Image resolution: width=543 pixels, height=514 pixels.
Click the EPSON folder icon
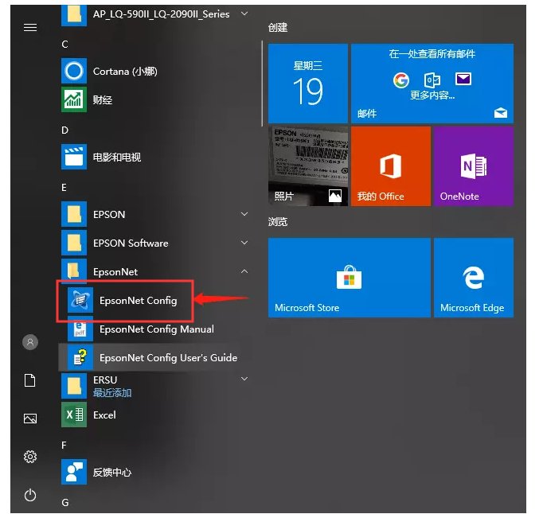(74, 214)
